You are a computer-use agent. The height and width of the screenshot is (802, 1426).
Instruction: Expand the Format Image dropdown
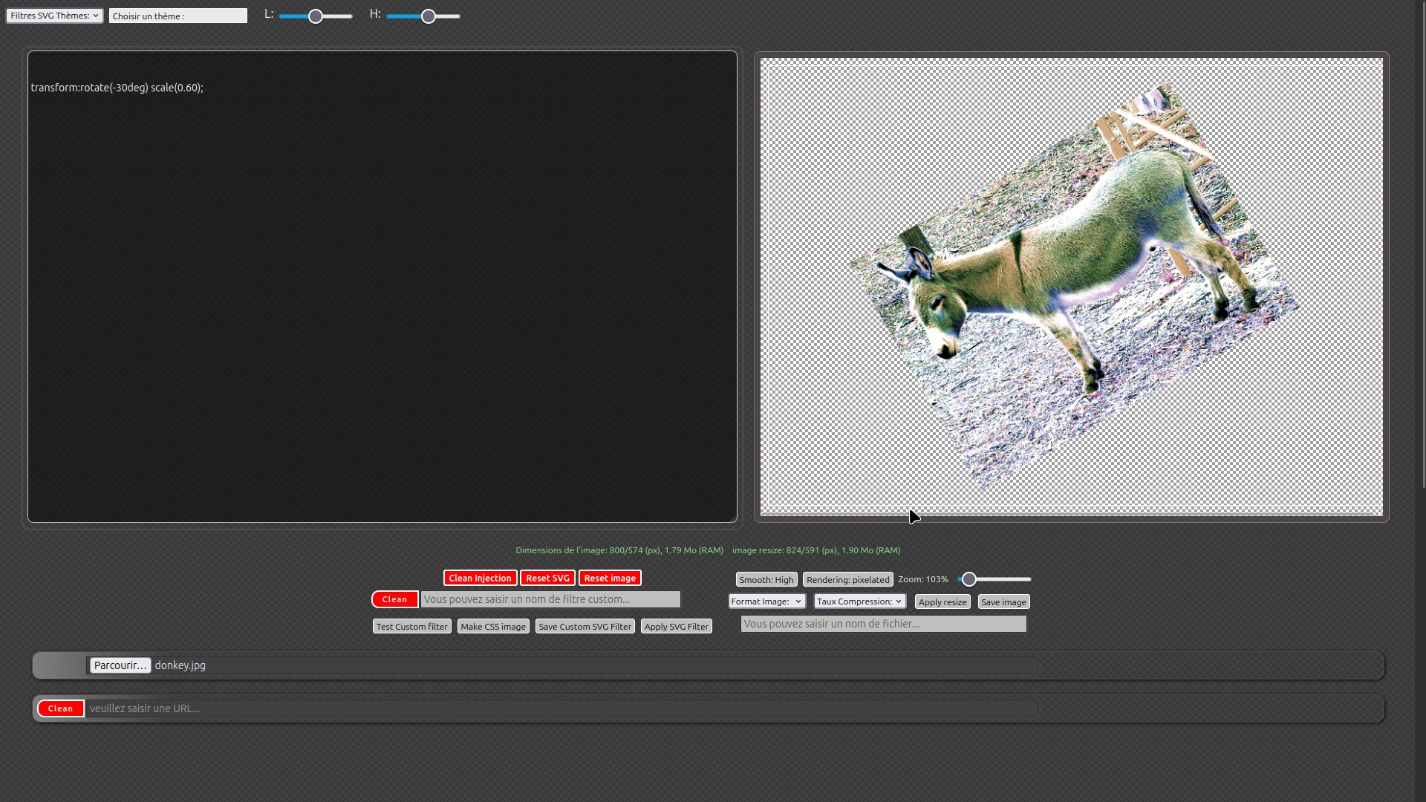(766, 601)
